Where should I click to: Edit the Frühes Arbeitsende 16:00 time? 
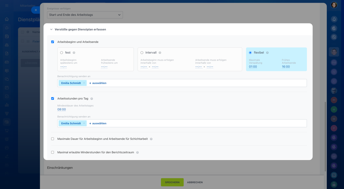[x=286, y=67]
